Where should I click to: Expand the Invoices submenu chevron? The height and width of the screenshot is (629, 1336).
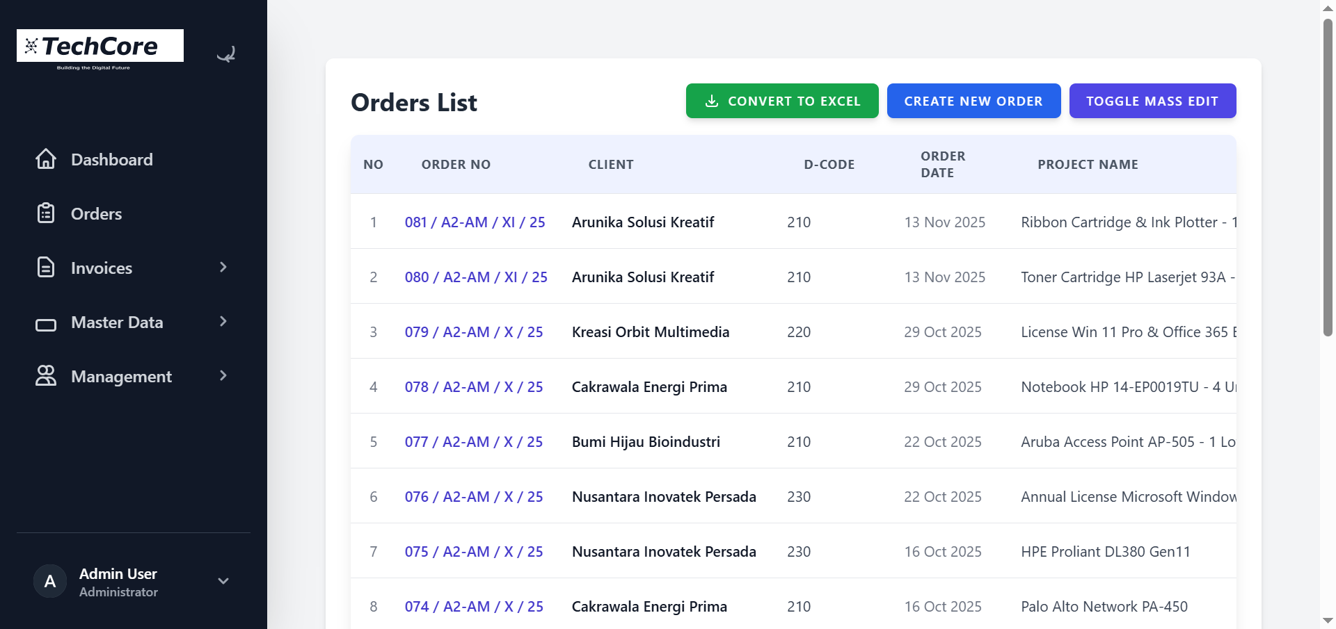coord(222,268)
